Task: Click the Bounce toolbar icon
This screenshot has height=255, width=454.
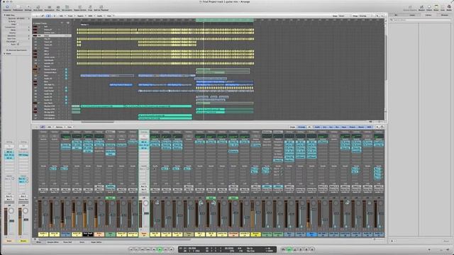Action: pyautogui.click(x=421, y=8)
